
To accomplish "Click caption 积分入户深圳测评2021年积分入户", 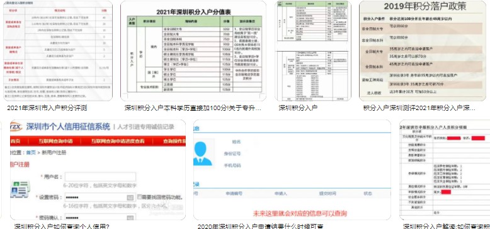I will point(419,108).
